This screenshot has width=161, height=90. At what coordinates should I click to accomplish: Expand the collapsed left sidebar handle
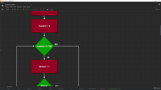pos(1,50)
